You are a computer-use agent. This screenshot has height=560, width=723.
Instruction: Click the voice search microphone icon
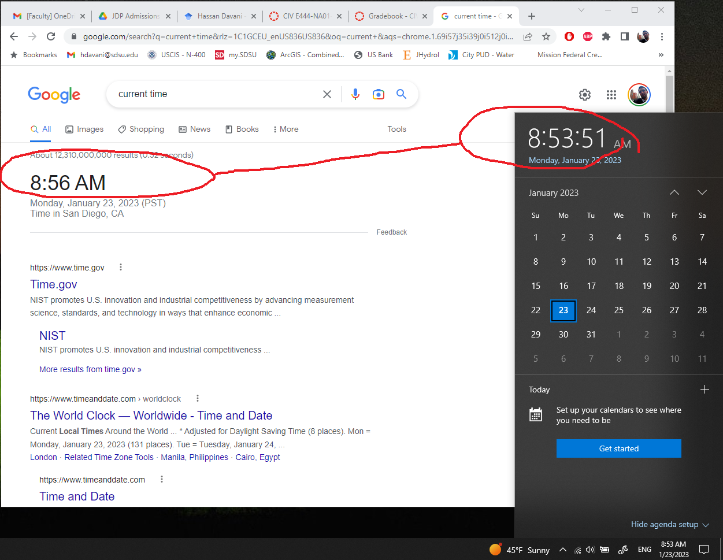355,94
